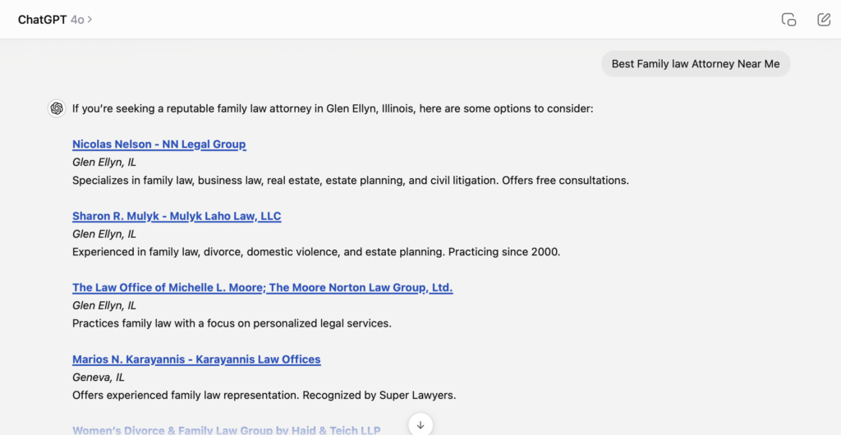Open Nicolas Nelson - NN Legal Group link
Image resolution: width=841 pixels, height=435 pixels.
point(159,144)
